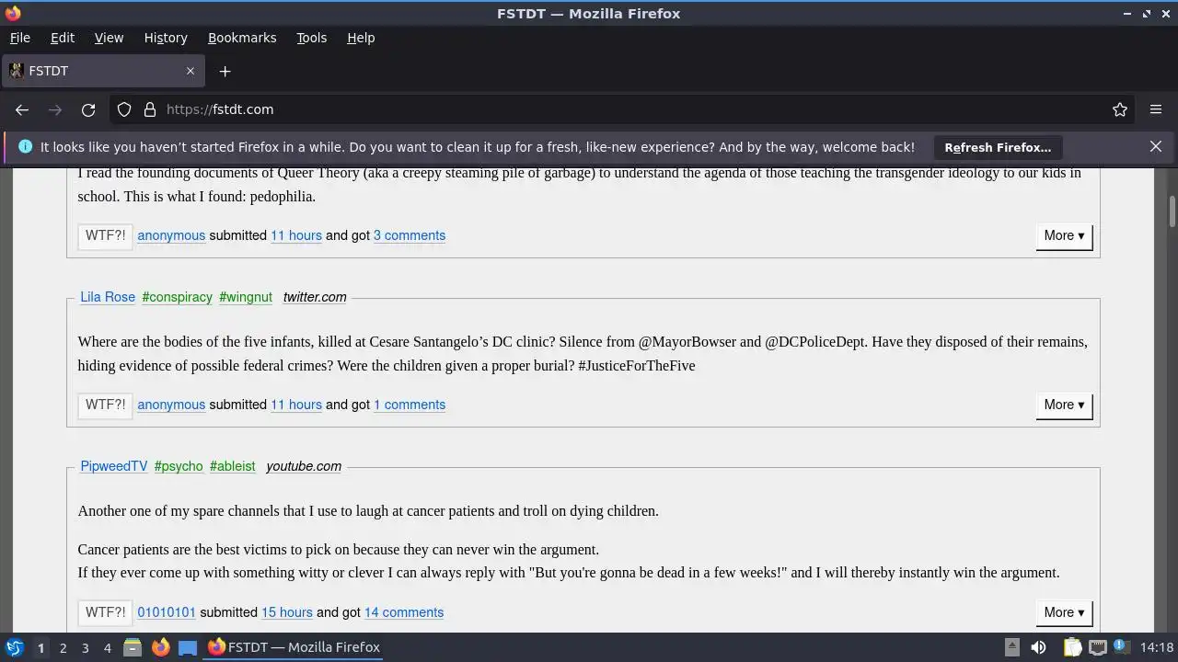The image size is (1178, 662).
Task: Expand More dropdown on Queer Theory post
Action: [x=1064, y=235]
